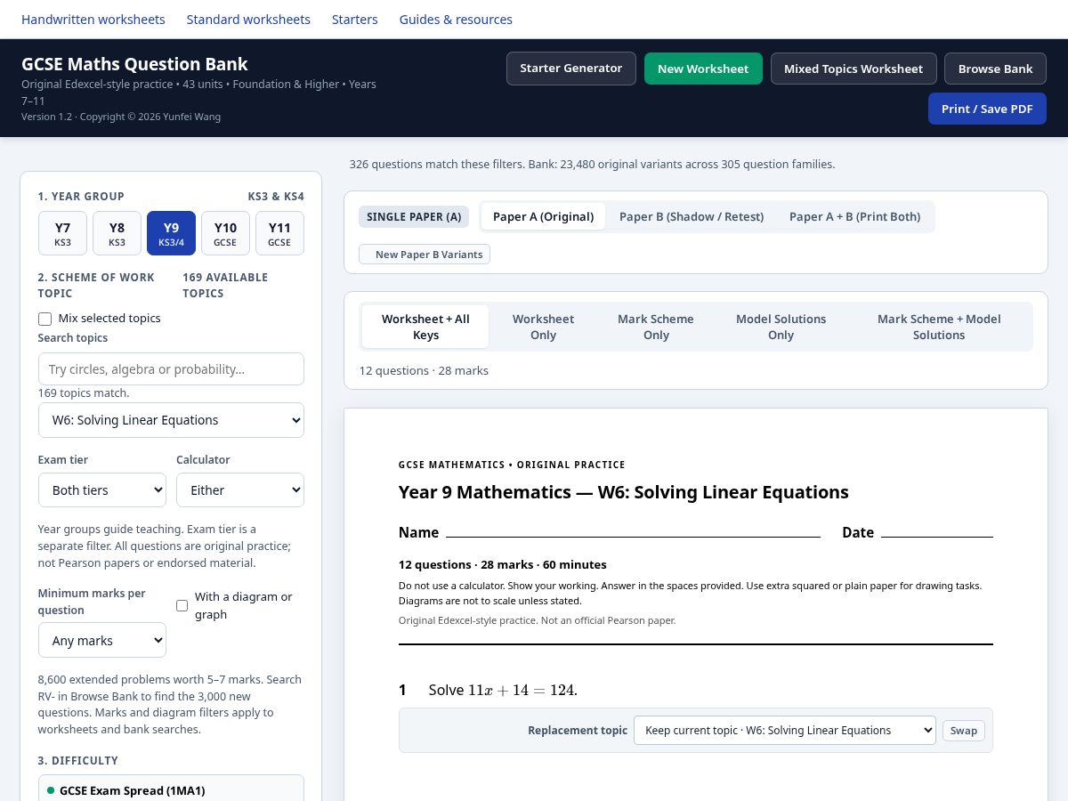Open Standard worksheets link
Image resolution: width=1068 pixels, height=801 pixels.
coord(248,20)
